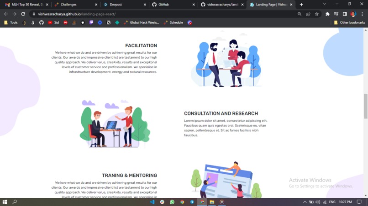Open the Extensions puzzle icon

pyautogui.click(x=327, y=14)
